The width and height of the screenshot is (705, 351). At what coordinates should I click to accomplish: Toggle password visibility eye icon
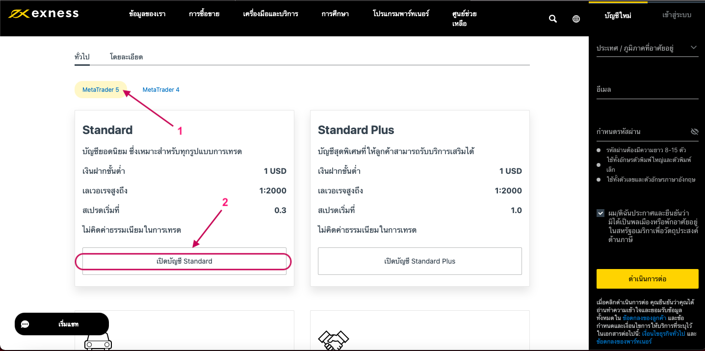click(694, 132)
